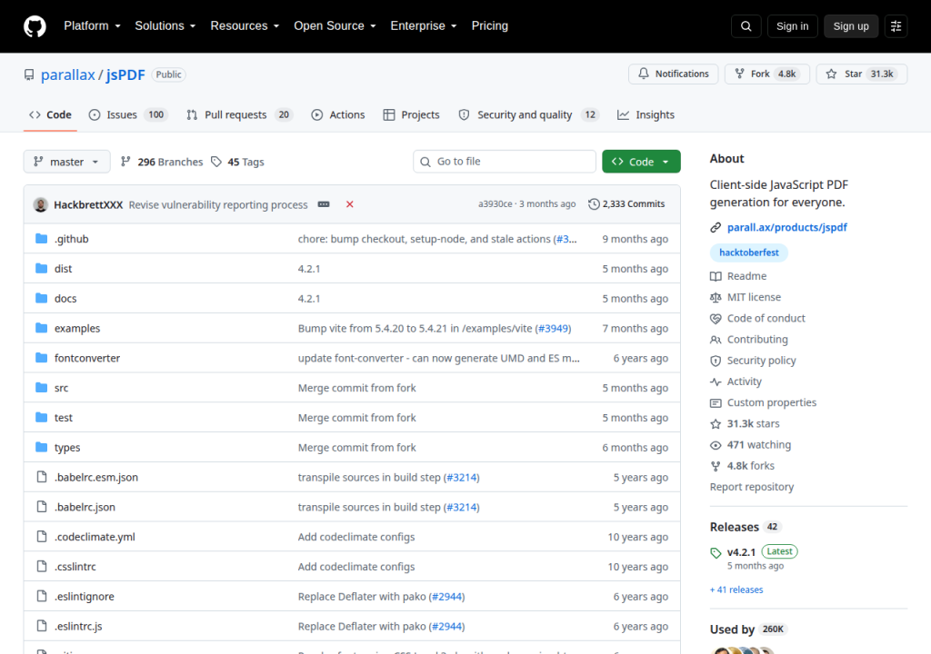Click the shield icon beside Security policy
Screen dimensions: 931x654
pos(716,361)
